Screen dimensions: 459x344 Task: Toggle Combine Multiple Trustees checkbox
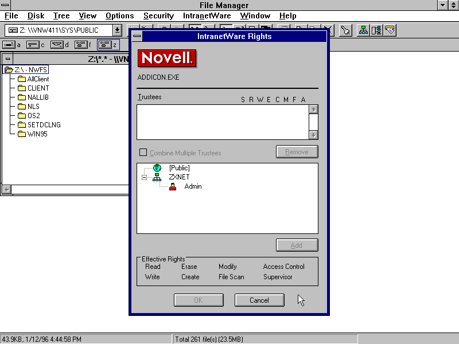click(x=143, y=153)
